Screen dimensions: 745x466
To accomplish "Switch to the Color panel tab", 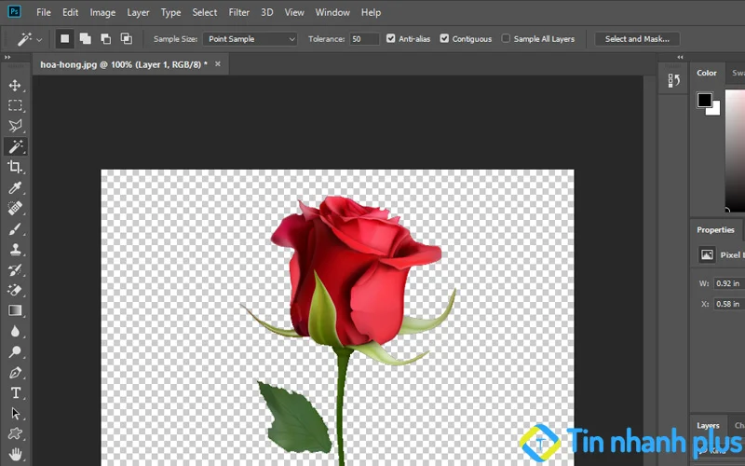I will [706, 73].
